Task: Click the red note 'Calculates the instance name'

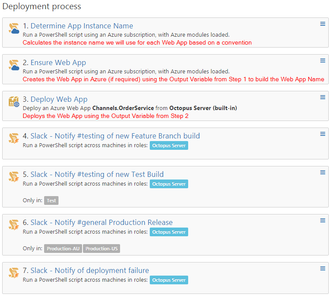Action: [137, 43]
